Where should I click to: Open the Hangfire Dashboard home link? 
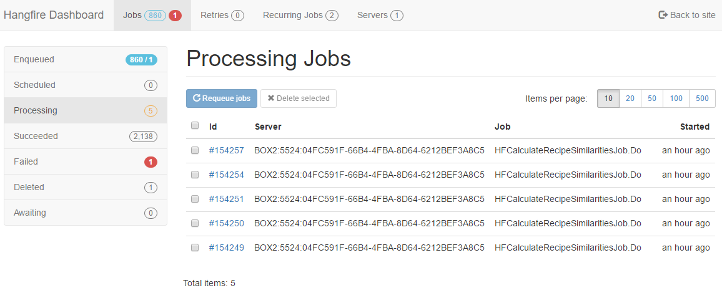pos(54,15)
